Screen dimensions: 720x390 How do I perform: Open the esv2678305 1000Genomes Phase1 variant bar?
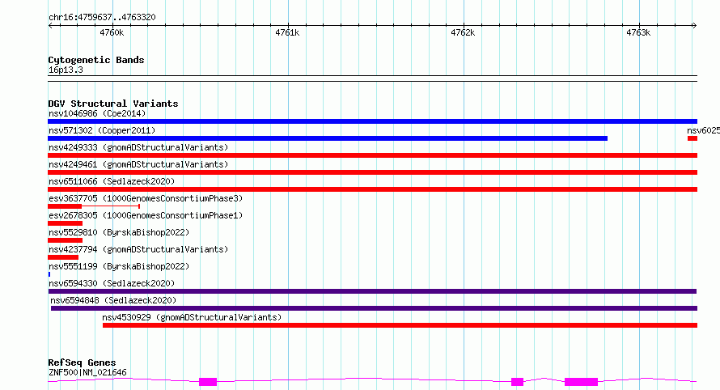[66, 223]
